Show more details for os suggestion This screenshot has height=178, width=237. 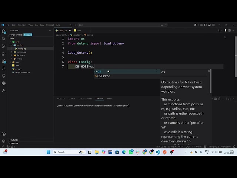(157, 70)
